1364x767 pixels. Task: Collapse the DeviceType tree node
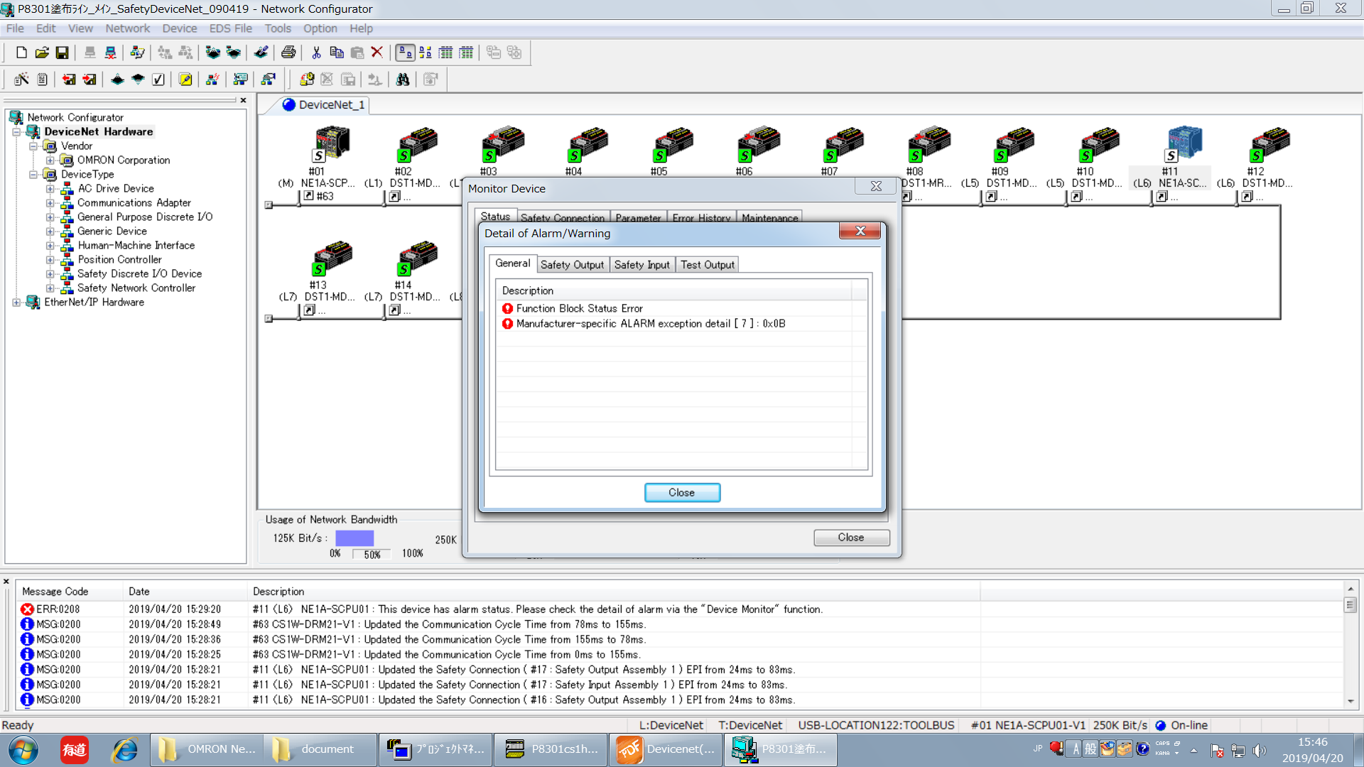[x=33, y=175]
